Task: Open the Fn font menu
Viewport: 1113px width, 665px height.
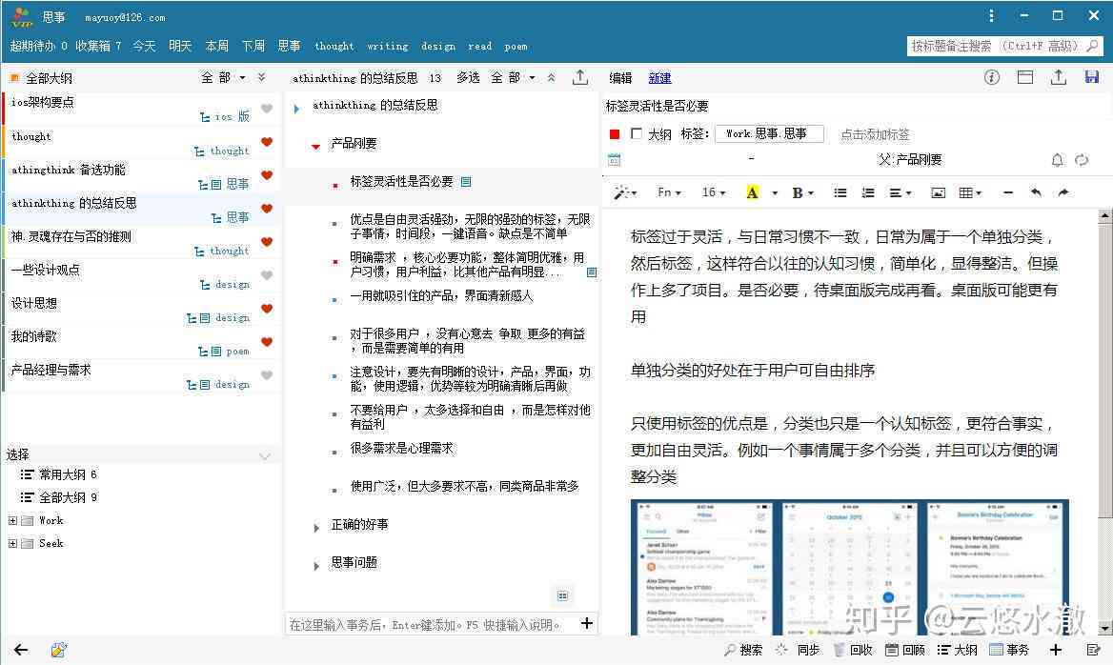Action: (669, 192)
